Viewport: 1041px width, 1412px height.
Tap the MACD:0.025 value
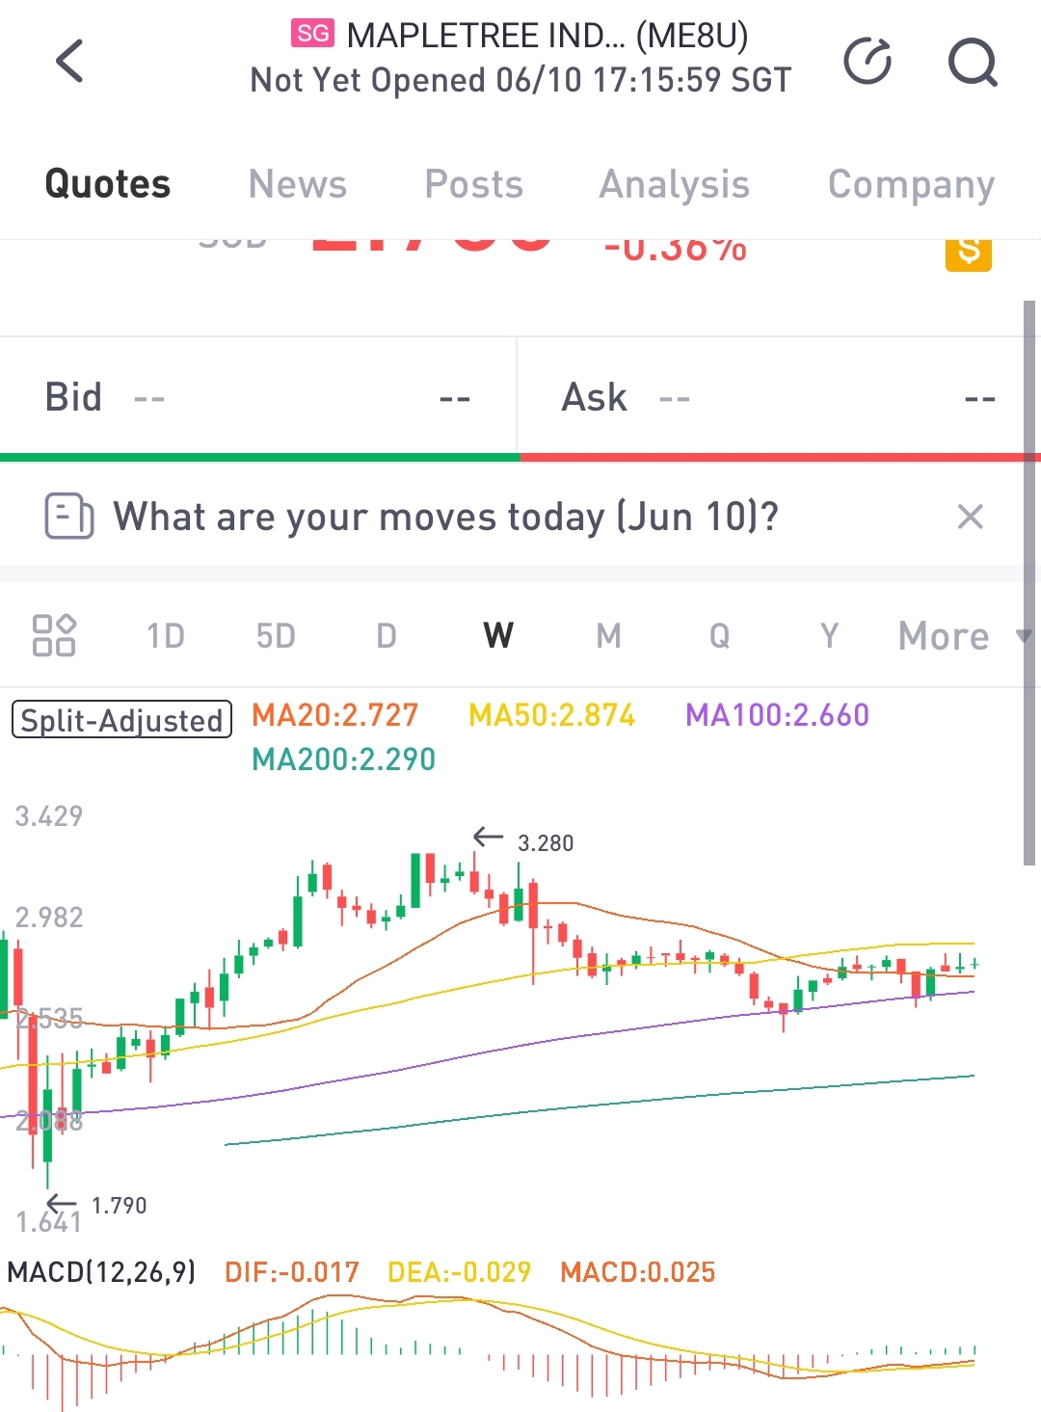(x=638, y=1272)
